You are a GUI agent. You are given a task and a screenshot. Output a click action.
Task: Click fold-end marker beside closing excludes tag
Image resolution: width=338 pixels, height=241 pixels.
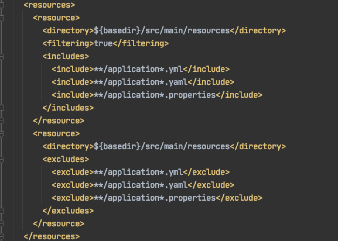coord(1,211)
